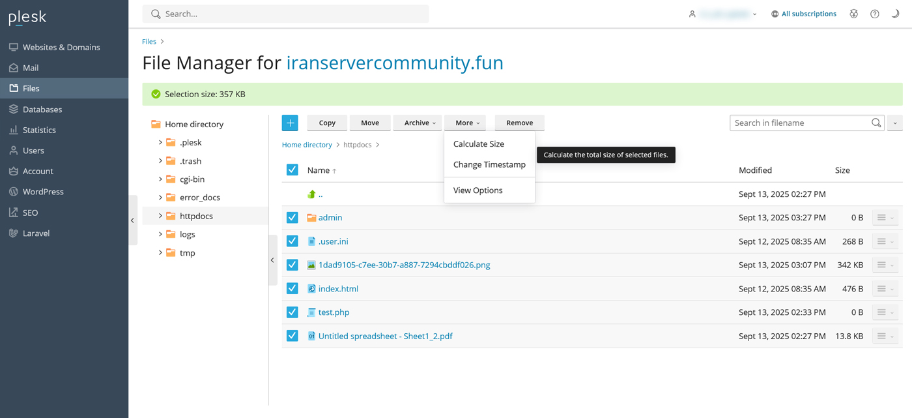
Task: Select Change Timestamp menu entry
Action: (489, 164)
